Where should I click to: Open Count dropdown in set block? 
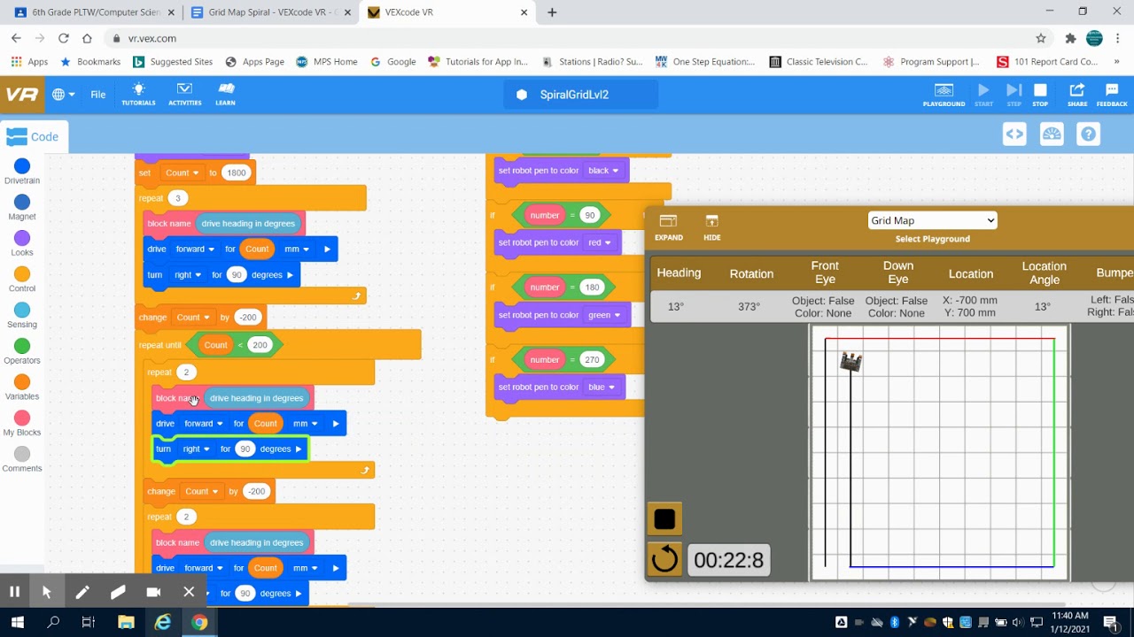coord(183,173)
